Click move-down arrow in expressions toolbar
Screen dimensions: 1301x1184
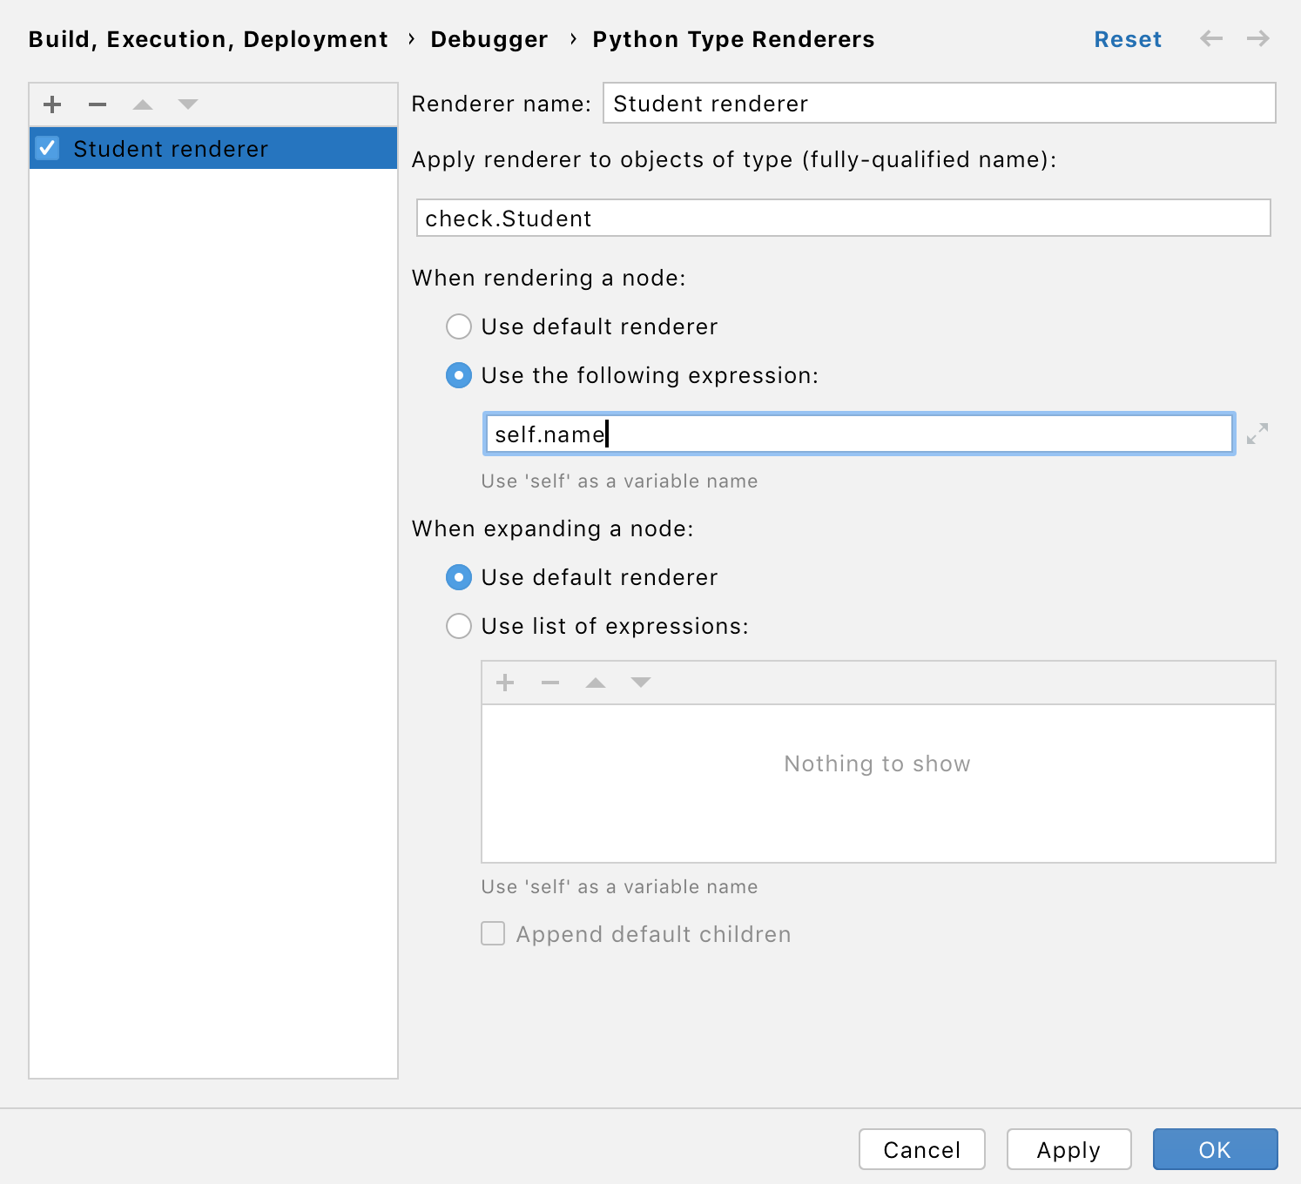[641, 682]
